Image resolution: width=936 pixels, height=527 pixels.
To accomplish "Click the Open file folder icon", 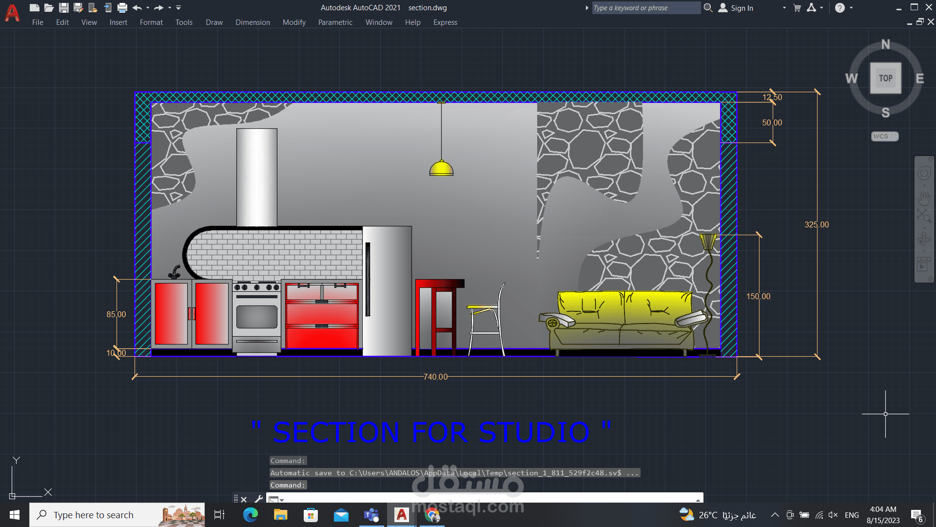I will tap(49, 8).
